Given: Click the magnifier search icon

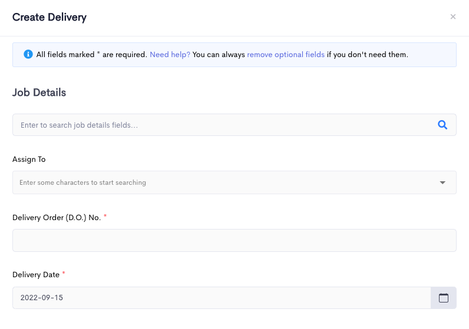Looking at the screenshot, I should tap(442, 125).
